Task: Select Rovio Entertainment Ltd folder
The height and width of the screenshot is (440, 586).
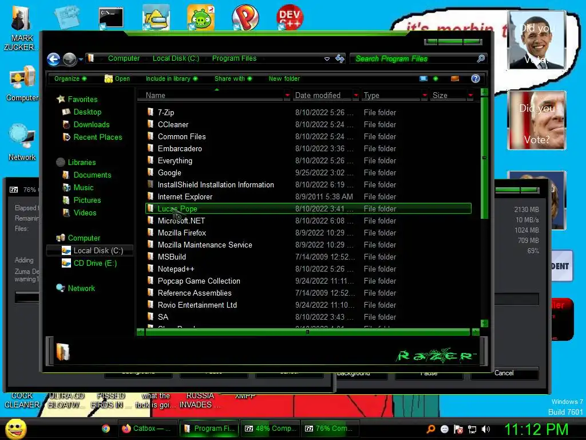Action: [308, 305]
